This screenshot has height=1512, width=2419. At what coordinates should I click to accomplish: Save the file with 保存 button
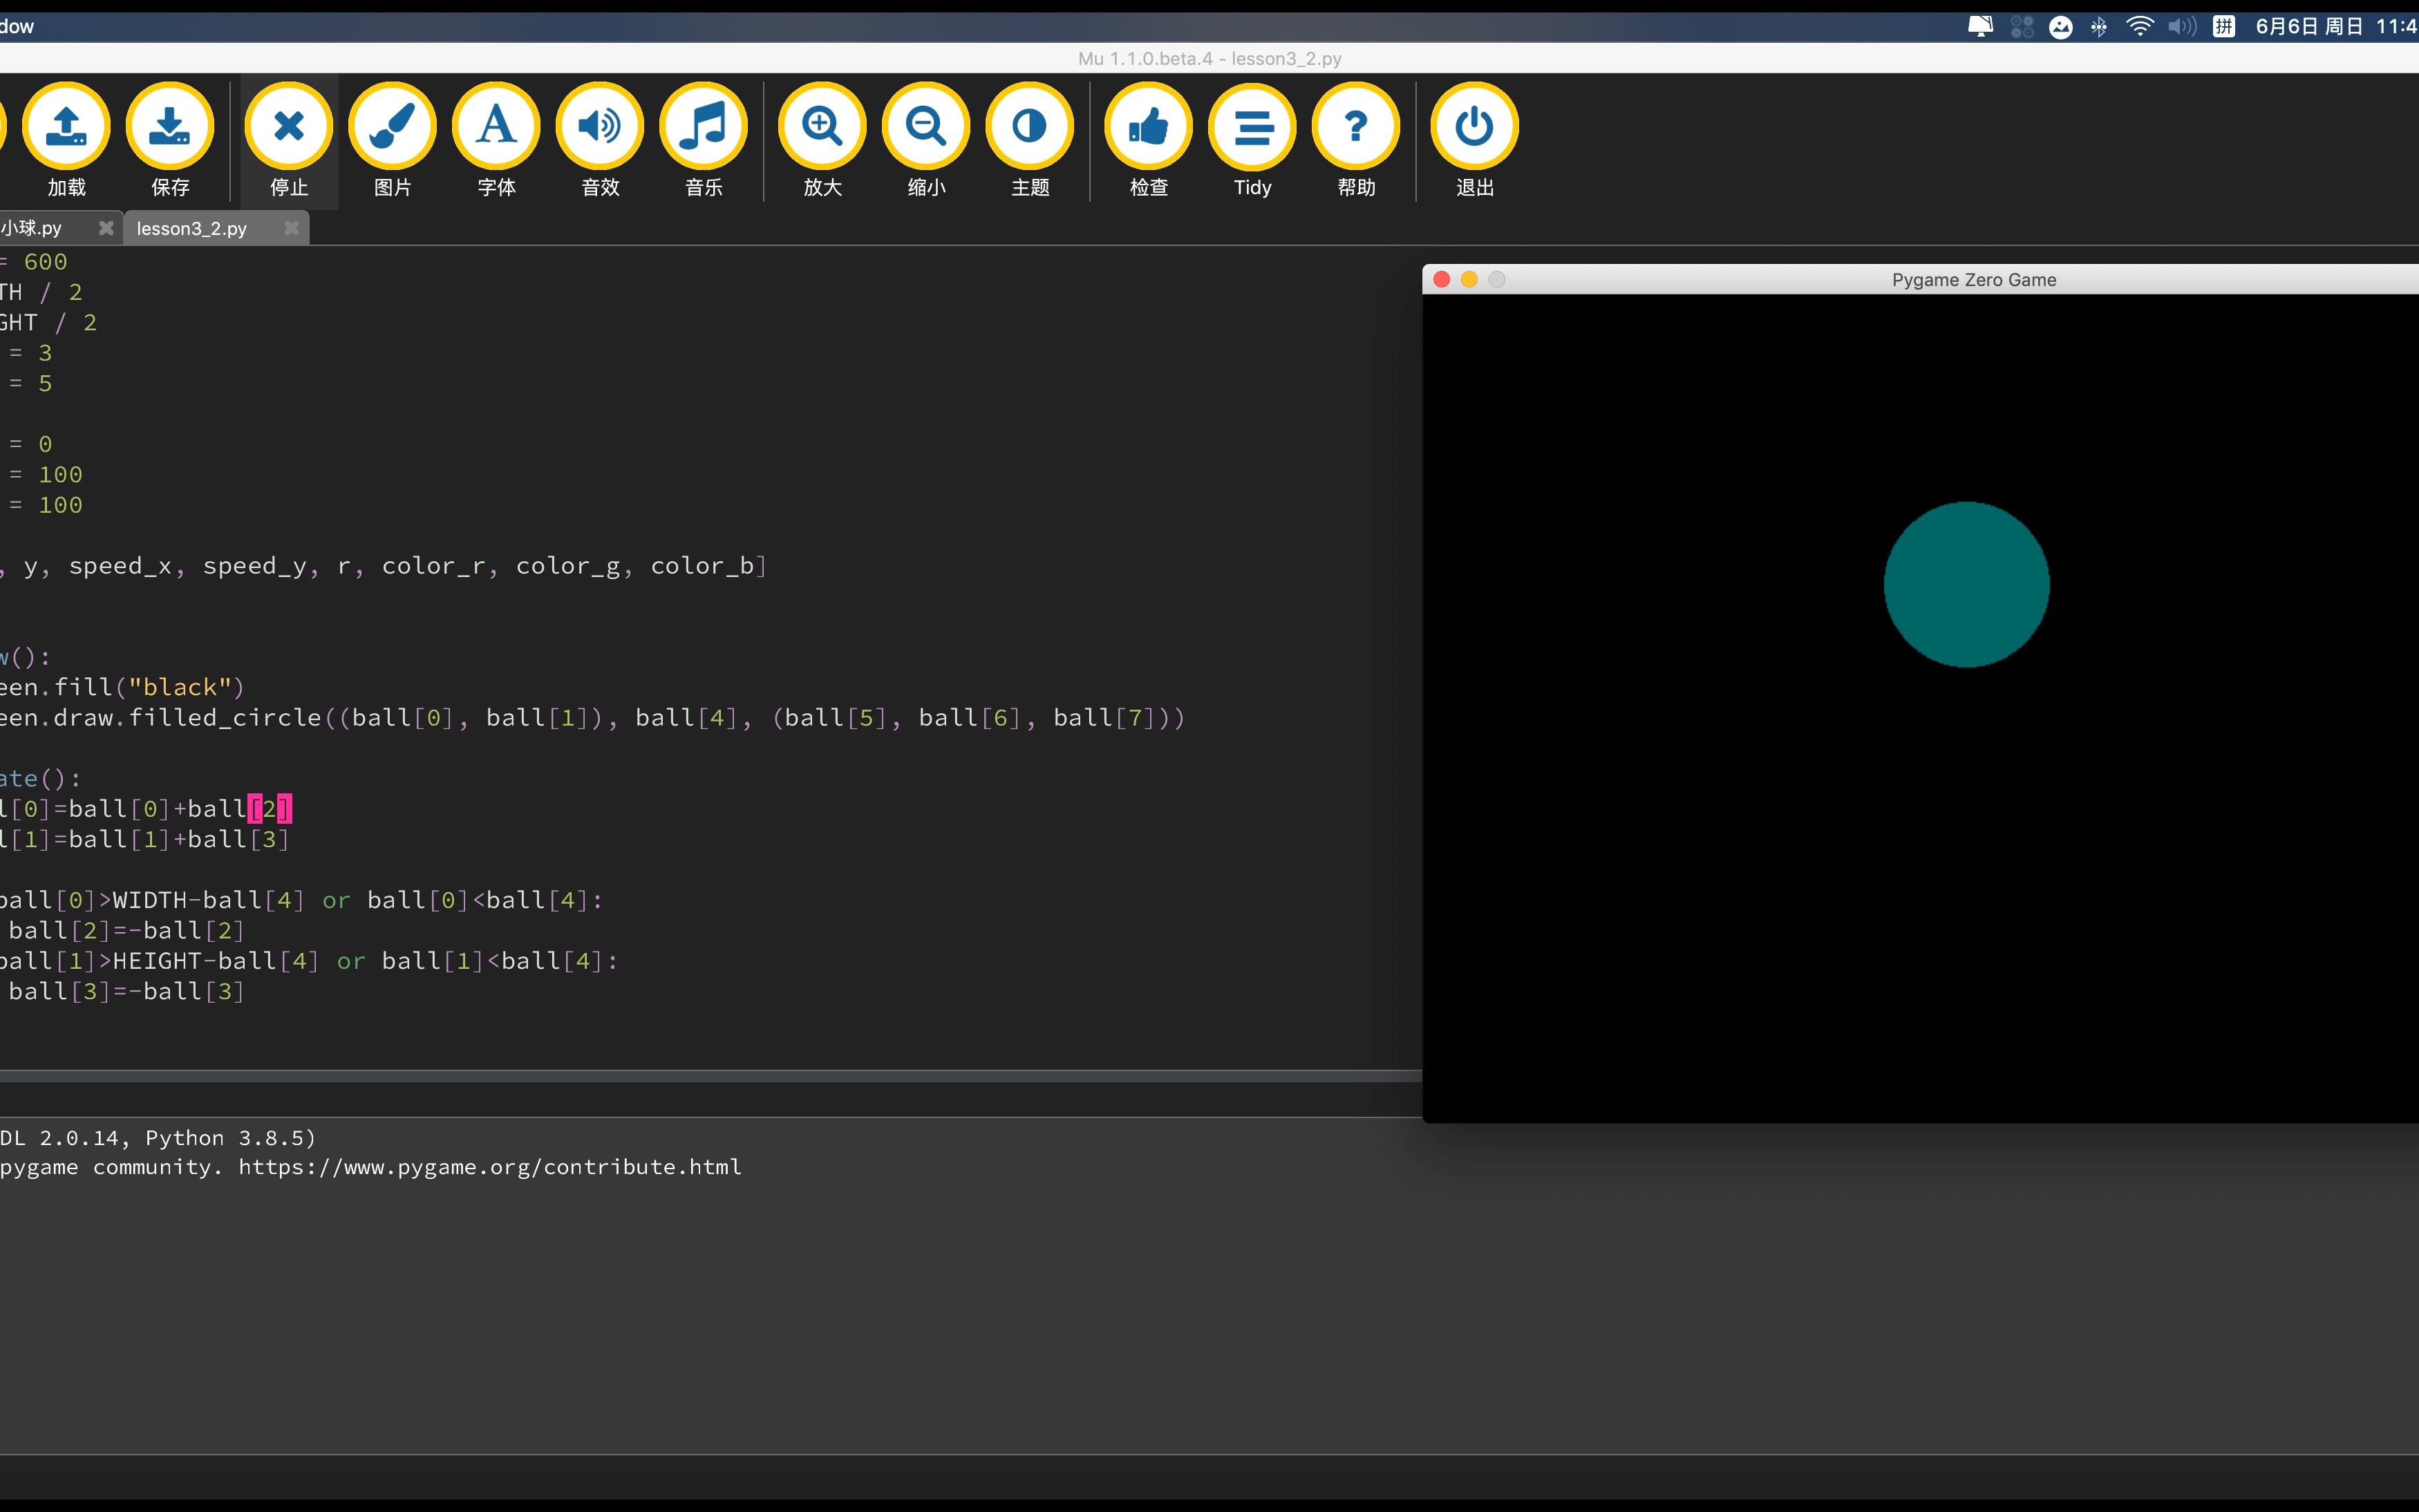click(x=170, y=127)
